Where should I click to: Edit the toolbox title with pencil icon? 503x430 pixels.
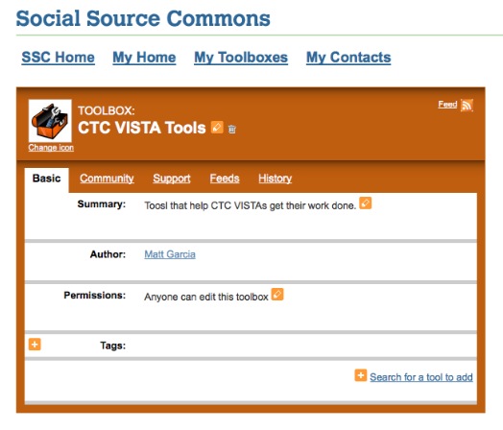(x=217, y=127)
